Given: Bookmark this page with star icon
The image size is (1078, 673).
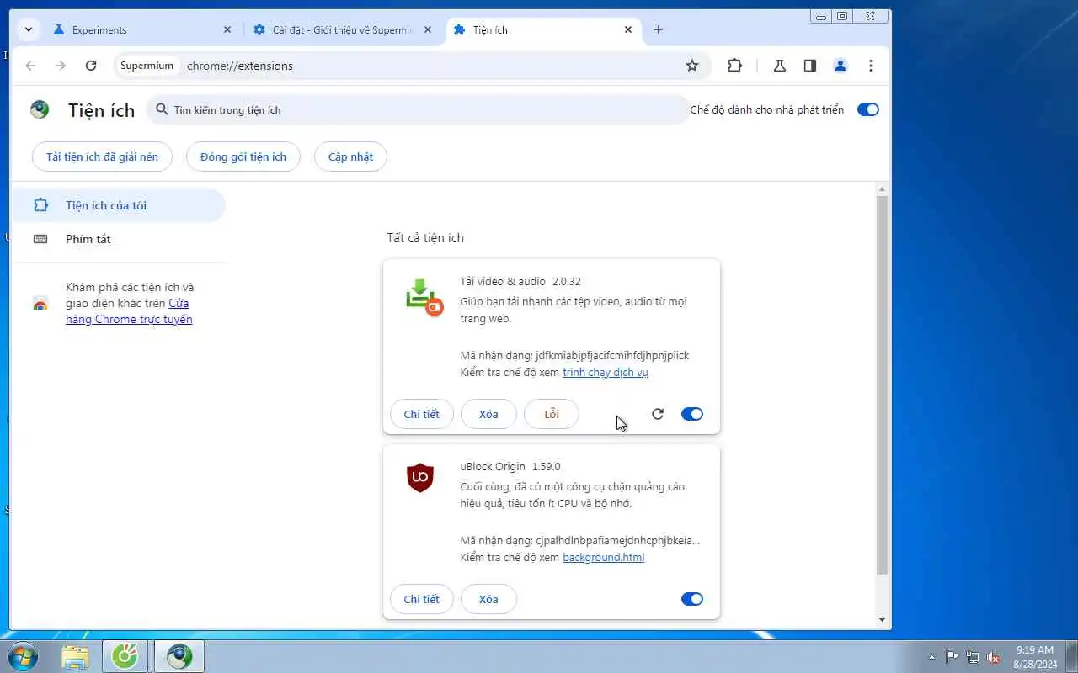Looking at the screenshot, I should tap(692, 66).
